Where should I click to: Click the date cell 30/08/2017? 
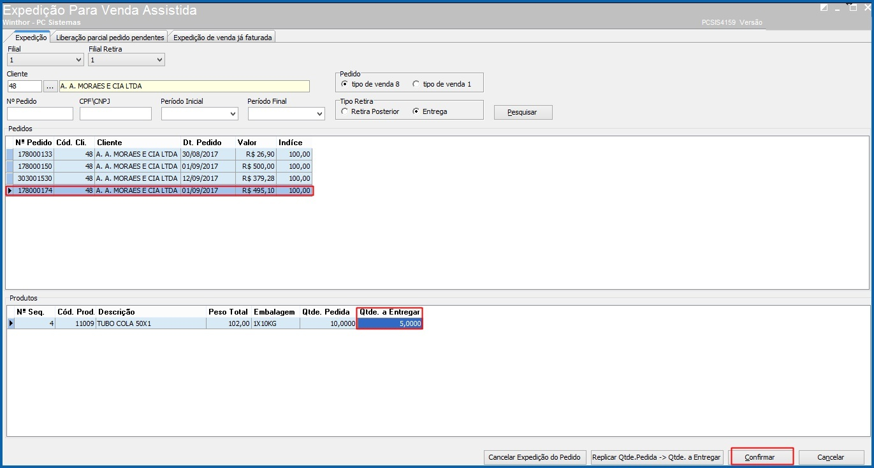point(208,154)
